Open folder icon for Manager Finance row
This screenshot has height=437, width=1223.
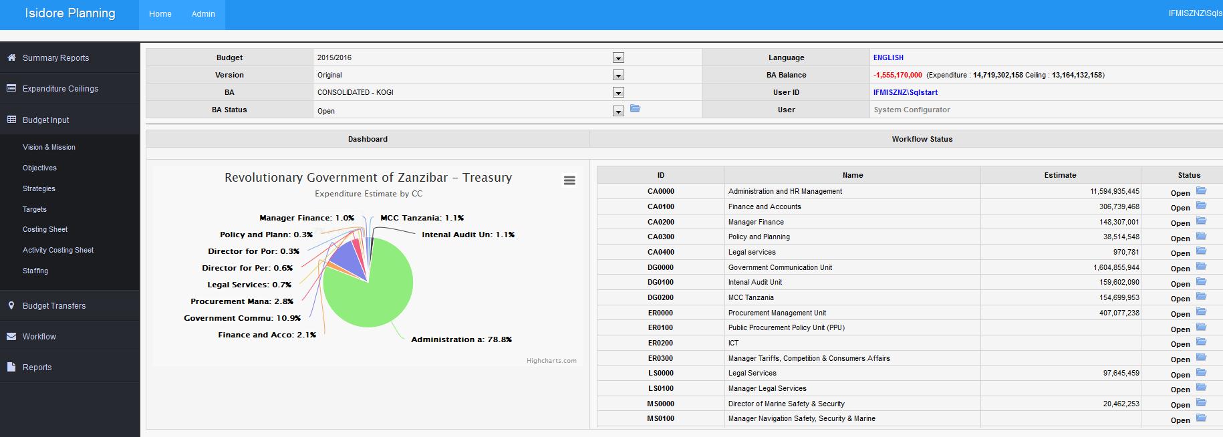click(1201, 221)
